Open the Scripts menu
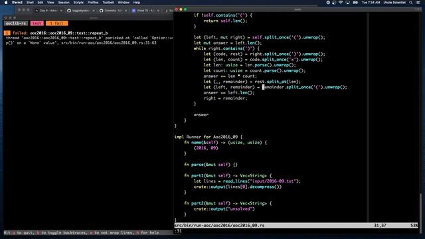 tap(78, 3)
